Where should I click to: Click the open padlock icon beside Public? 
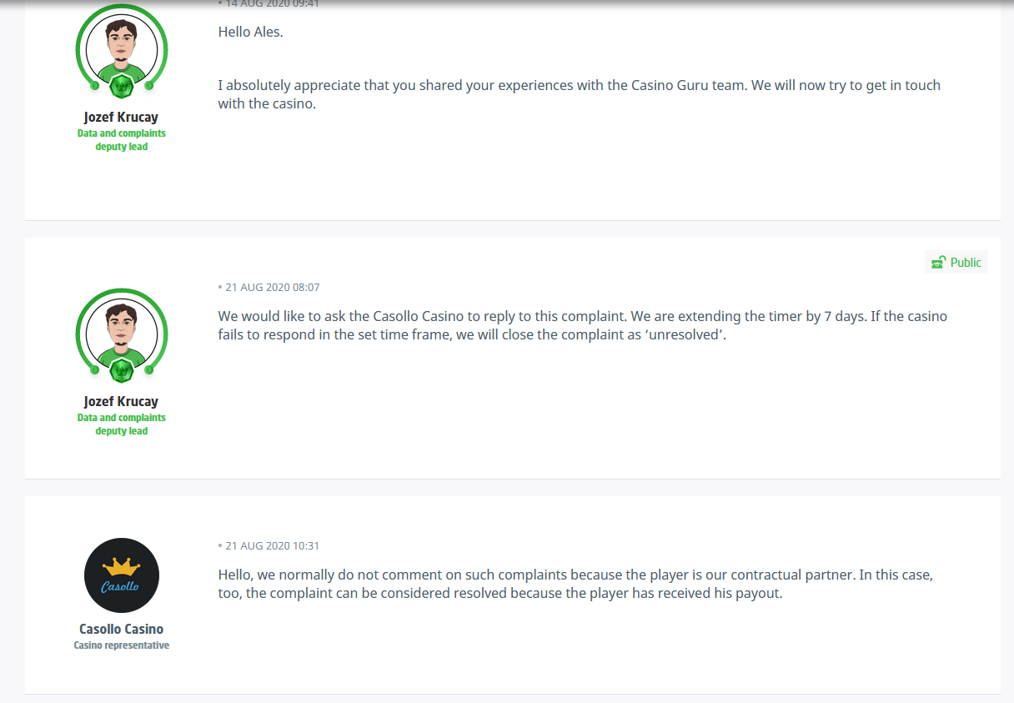(x=939, y=263)
